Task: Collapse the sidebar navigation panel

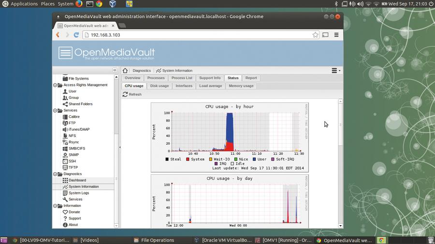Action: pos(115,70)
